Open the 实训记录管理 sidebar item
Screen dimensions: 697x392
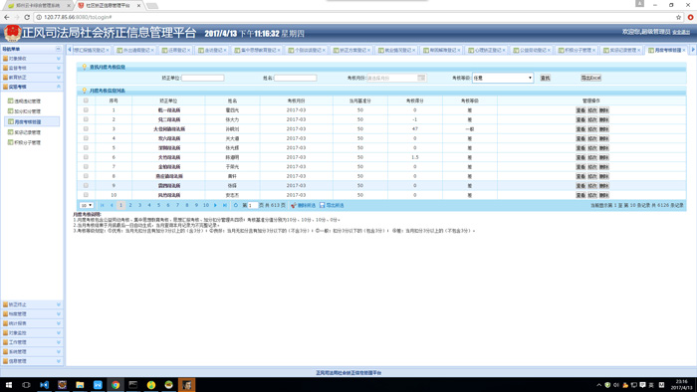click(x=24, y=132)
